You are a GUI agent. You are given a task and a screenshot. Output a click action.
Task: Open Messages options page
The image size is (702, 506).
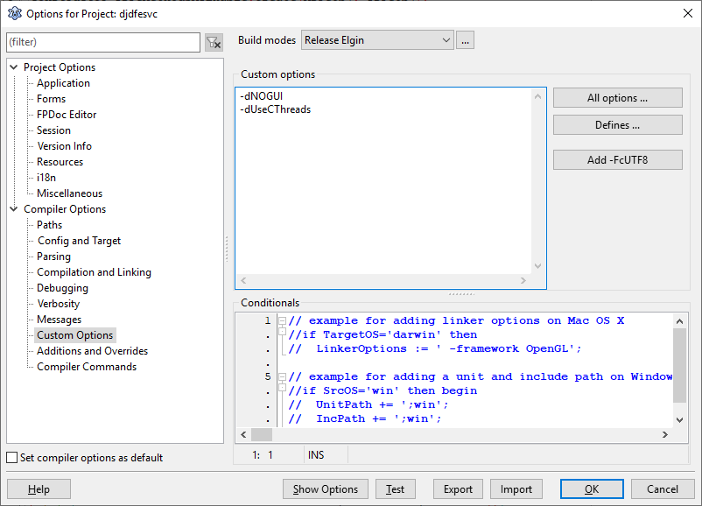tap(60, 320)
